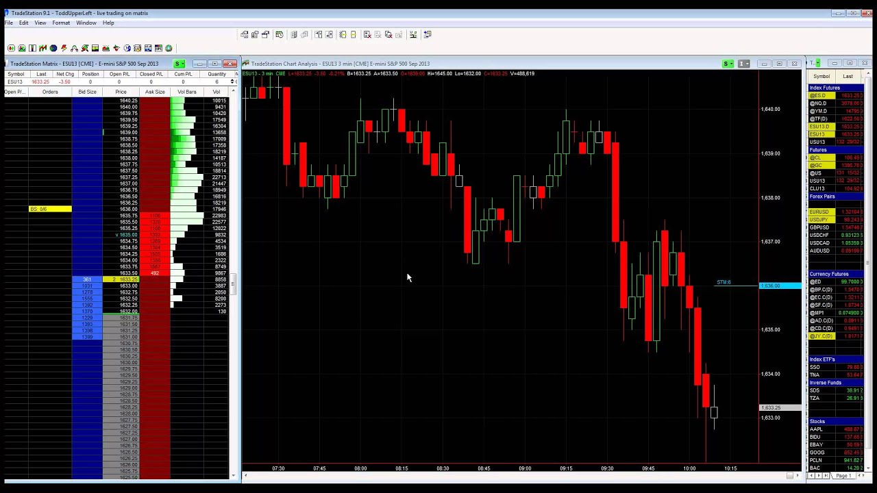Click the cyan 1,636.00 price label
Viewport: 877px width, 493px height.
pos(780,286)
